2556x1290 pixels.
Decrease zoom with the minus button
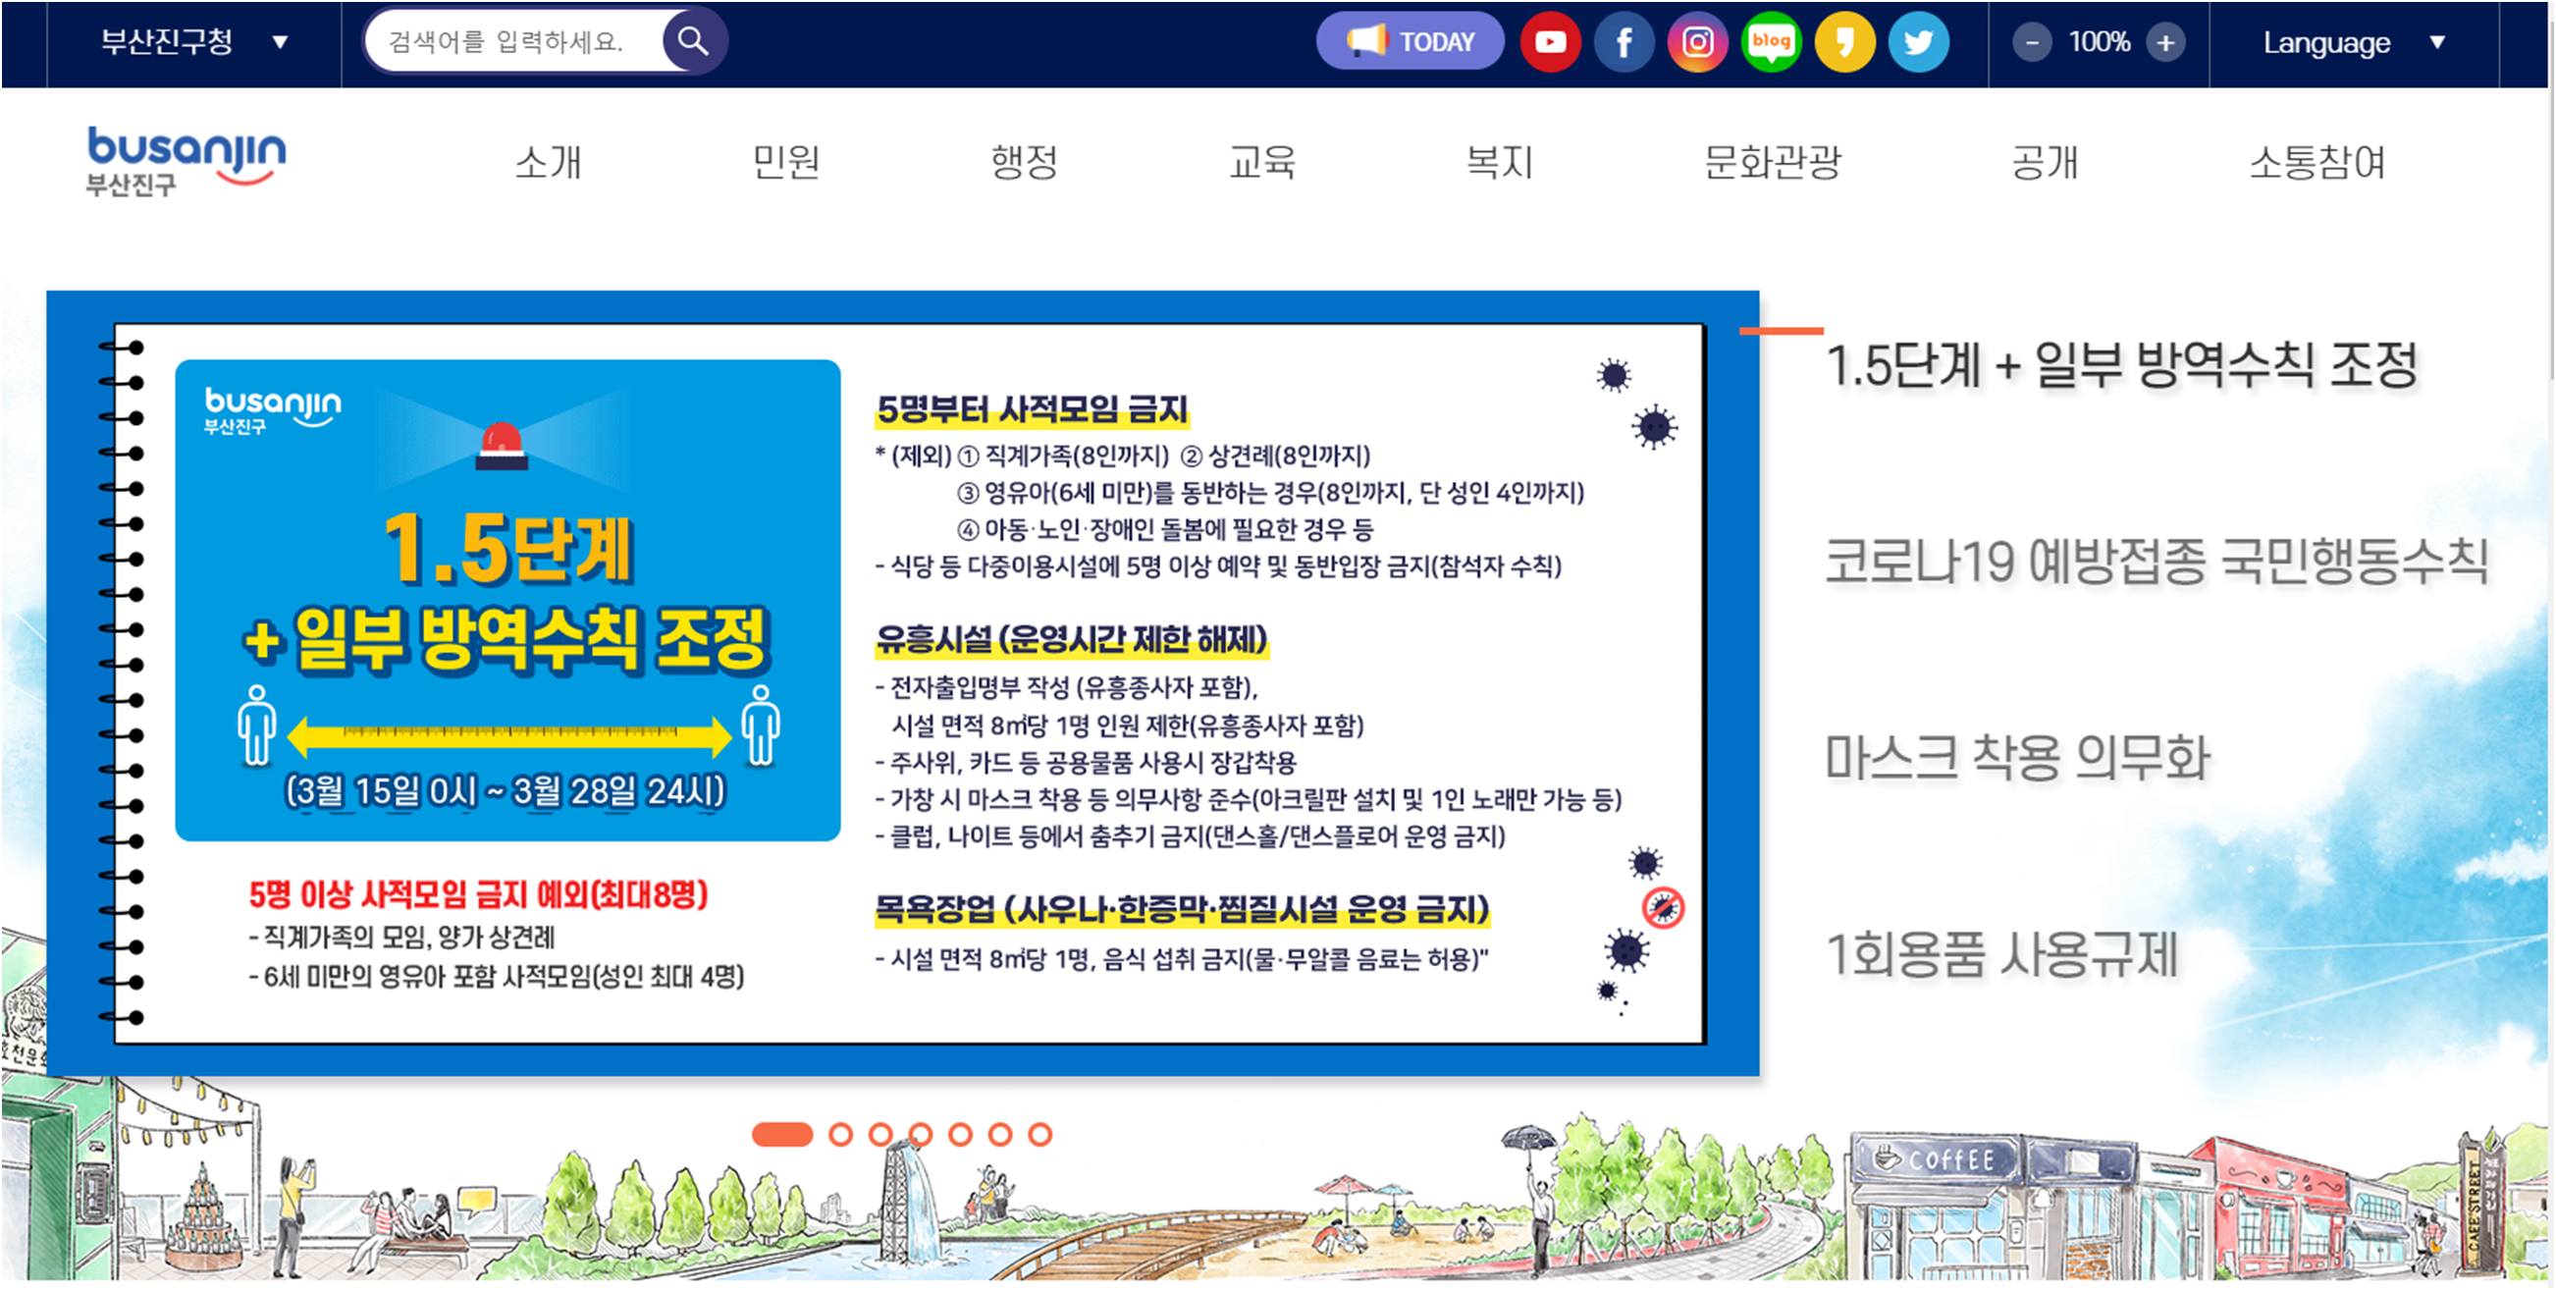2031,42
